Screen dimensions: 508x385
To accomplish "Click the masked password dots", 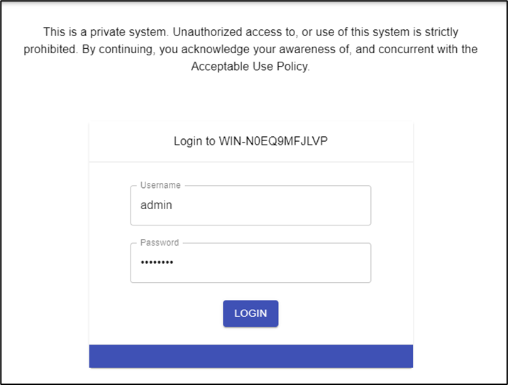I will pos(157,263).
